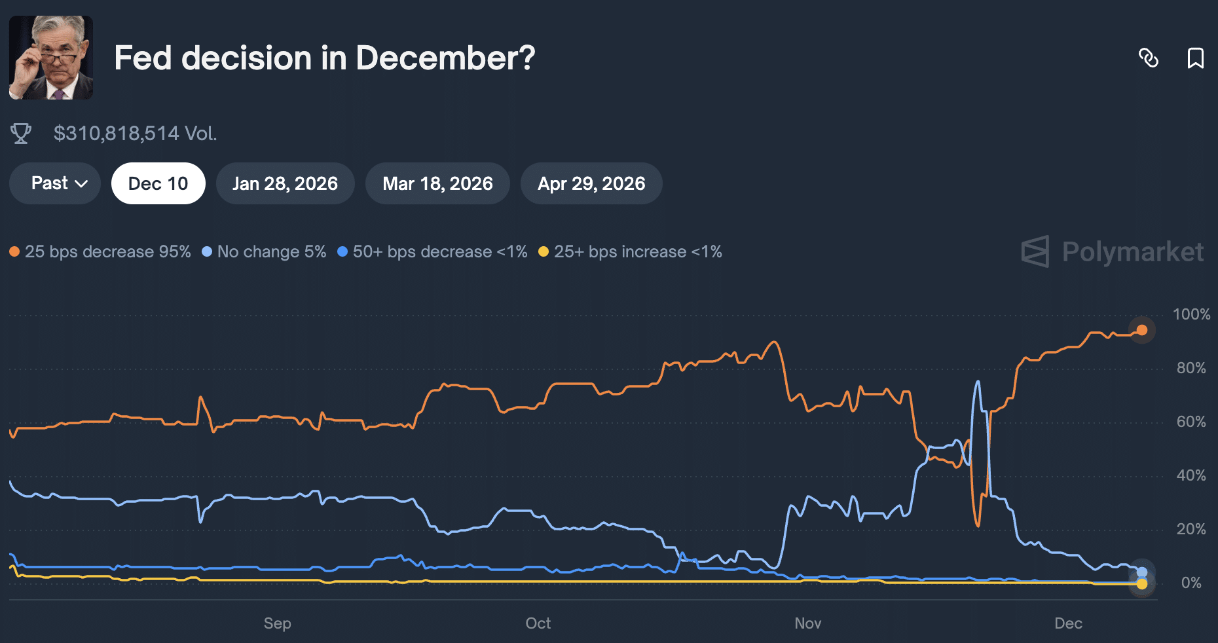Viewport: 1218px width, 643px height.
Task: Select the Dec 10 tab
Action: tap(158, 183)
